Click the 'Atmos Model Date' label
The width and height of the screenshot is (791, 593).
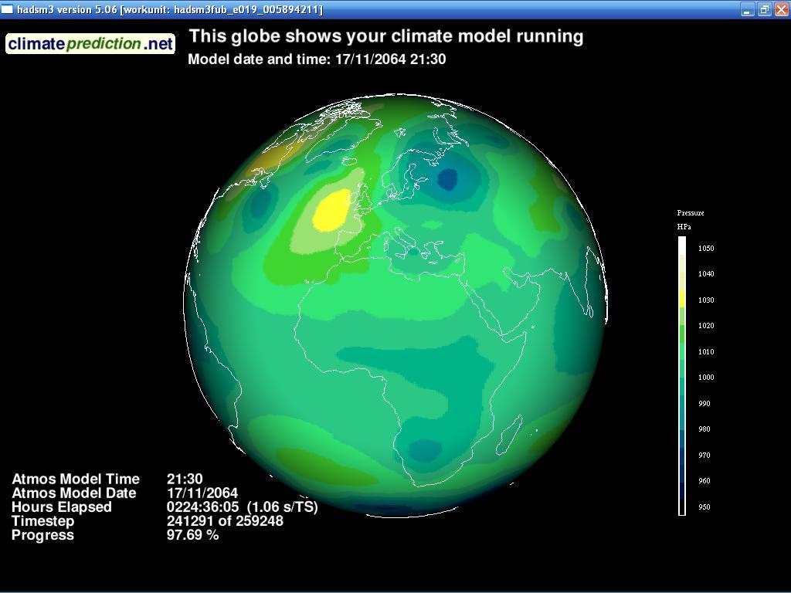73,493
